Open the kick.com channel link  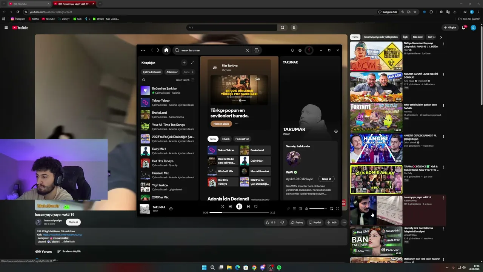click(62, 235)
